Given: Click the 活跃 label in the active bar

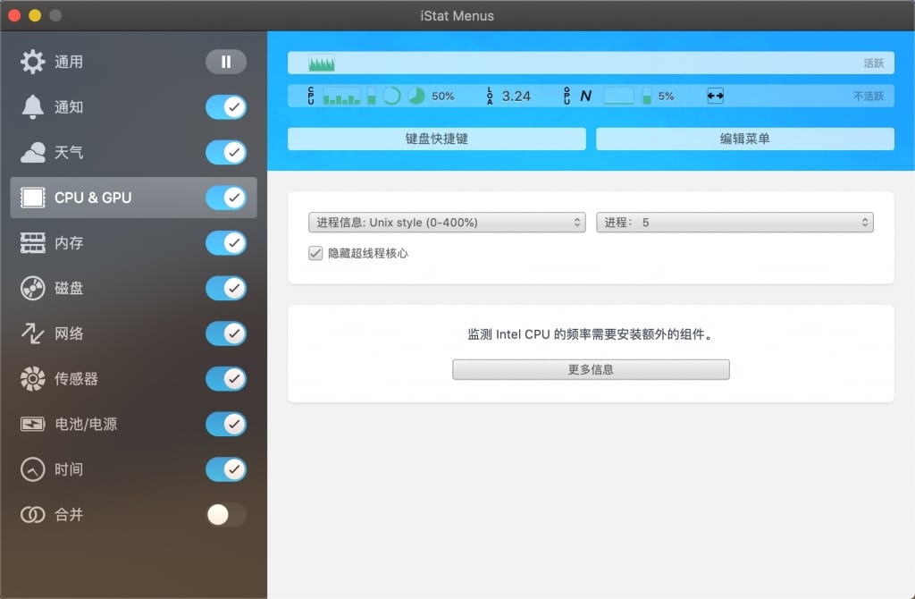Looking at the screenshot, I should (874, 63).
